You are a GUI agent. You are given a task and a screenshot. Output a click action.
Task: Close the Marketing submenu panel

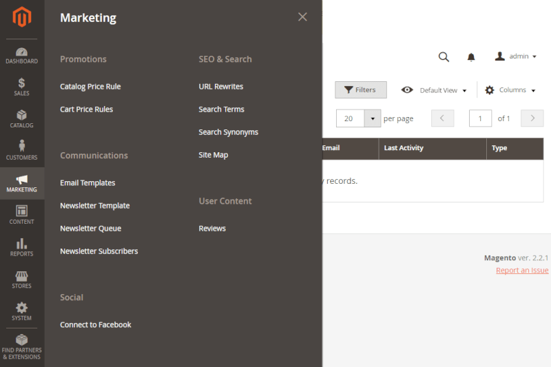point(302,17)
